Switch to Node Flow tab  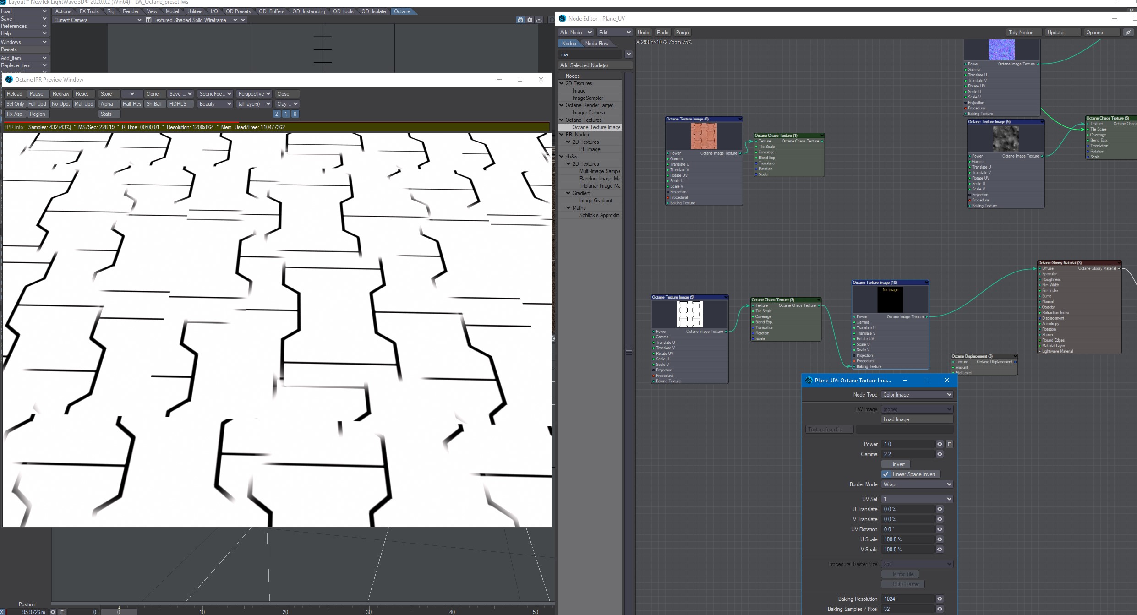(596, 44)
